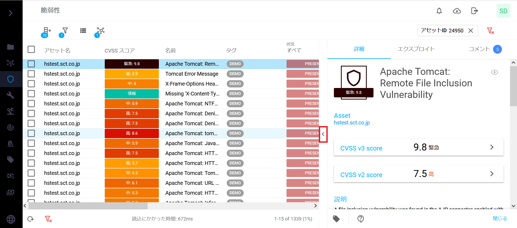Viewport: 517px width, 228px height.
Task: Check the box for the Apache Tomcat: tom... row
Action: tap(31, 133)
